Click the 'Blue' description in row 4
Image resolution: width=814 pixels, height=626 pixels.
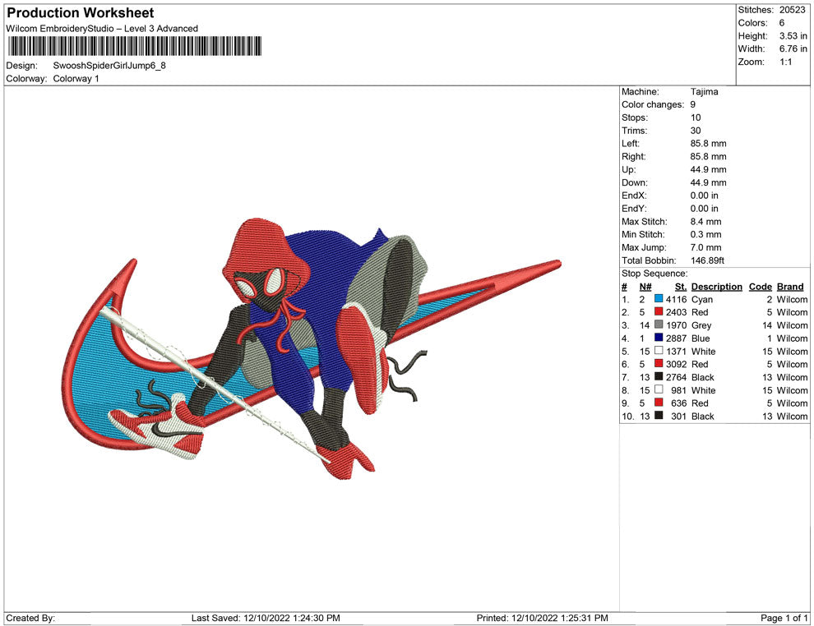point(701,338)
